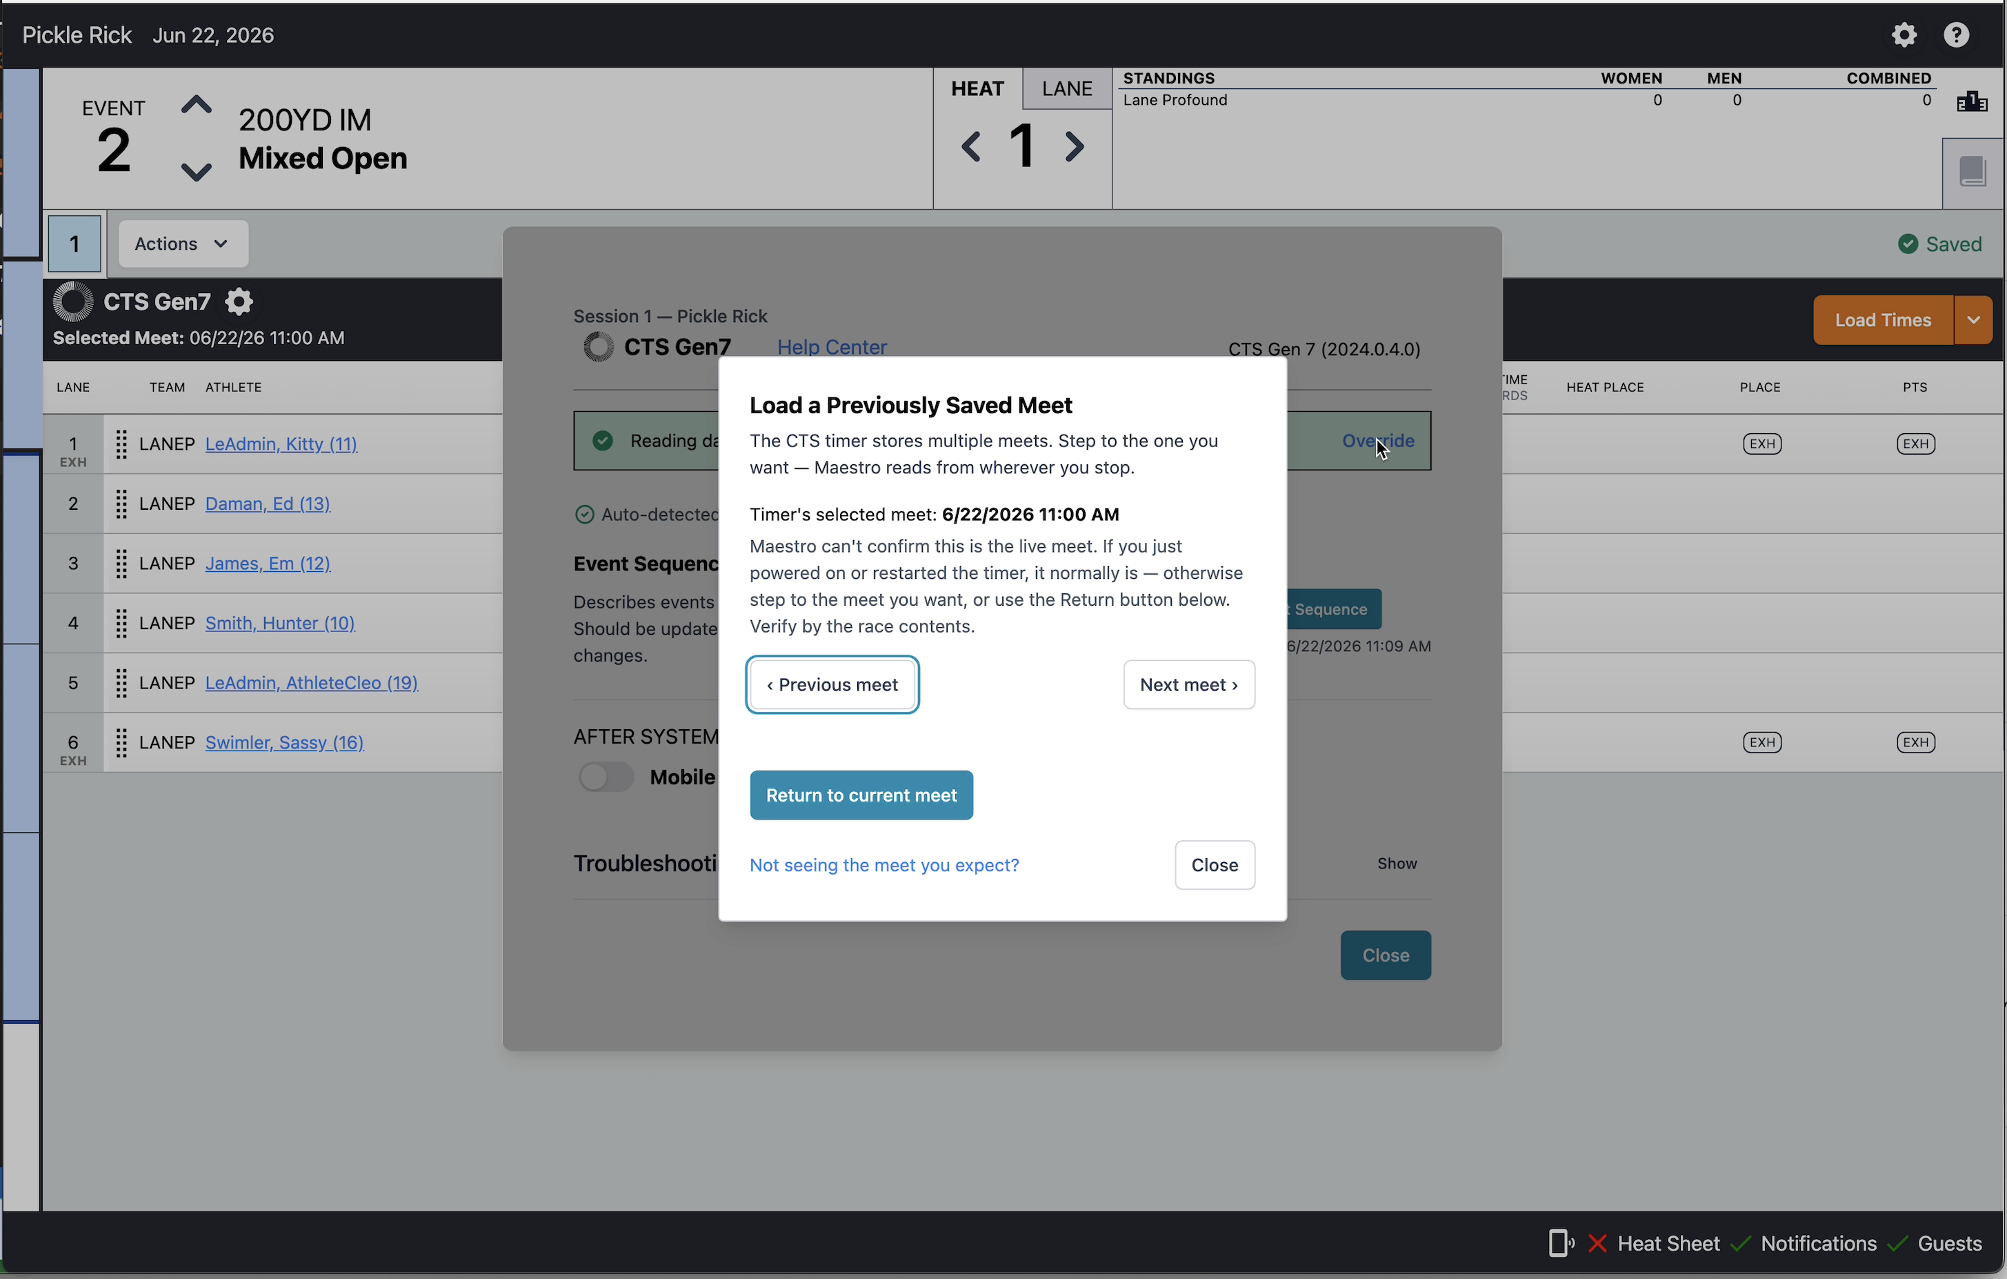Open athlete Daman, Ed (13)

tap(268, 504)
